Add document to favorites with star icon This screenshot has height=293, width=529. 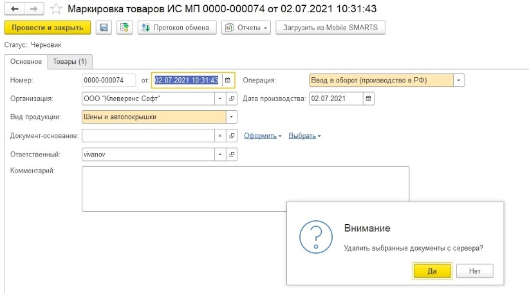56,9
